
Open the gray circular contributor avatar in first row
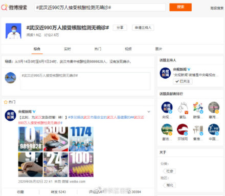214,107
